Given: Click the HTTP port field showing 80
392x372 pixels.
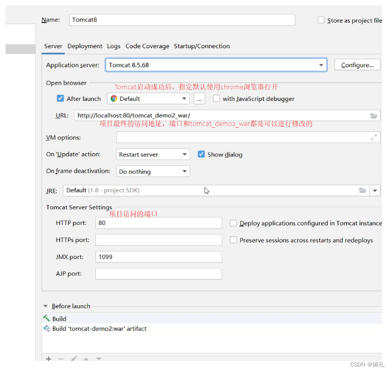Looking at the screenshot, I should [159, 223].
